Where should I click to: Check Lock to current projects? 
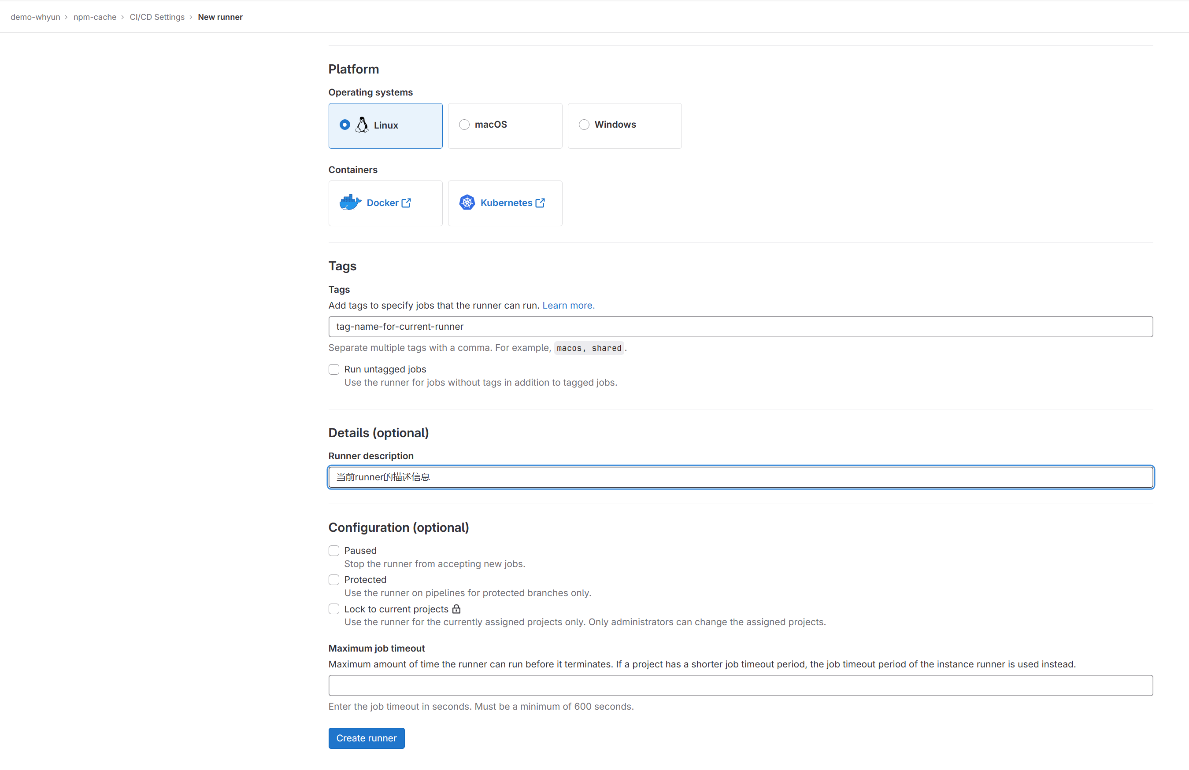coord(334,609)
